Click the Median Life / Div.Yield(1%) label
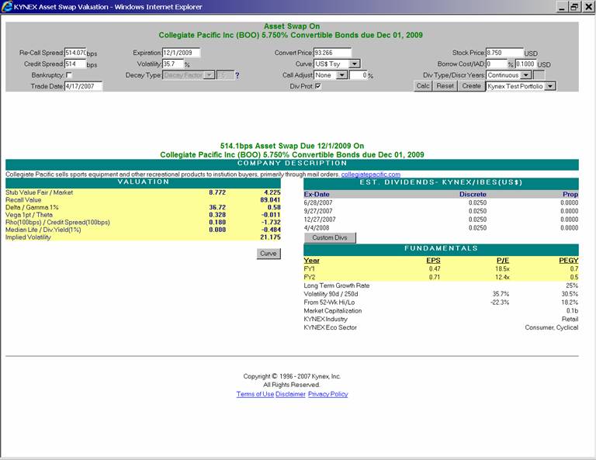 tap(43, 230)
